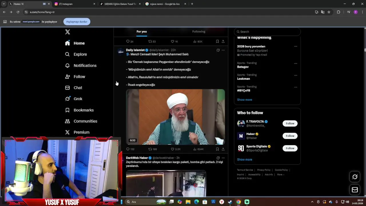This screenshot has width=366, height=206.
Task: Open options for 2026 burç yorumları trend
Action: (296, 46)
